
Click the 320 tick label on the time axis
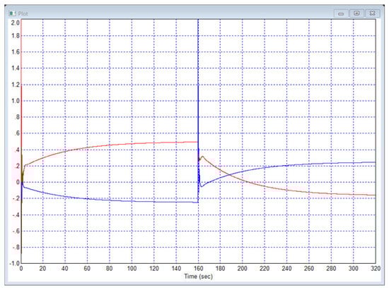pyautogui.click(x=376, y=268)
